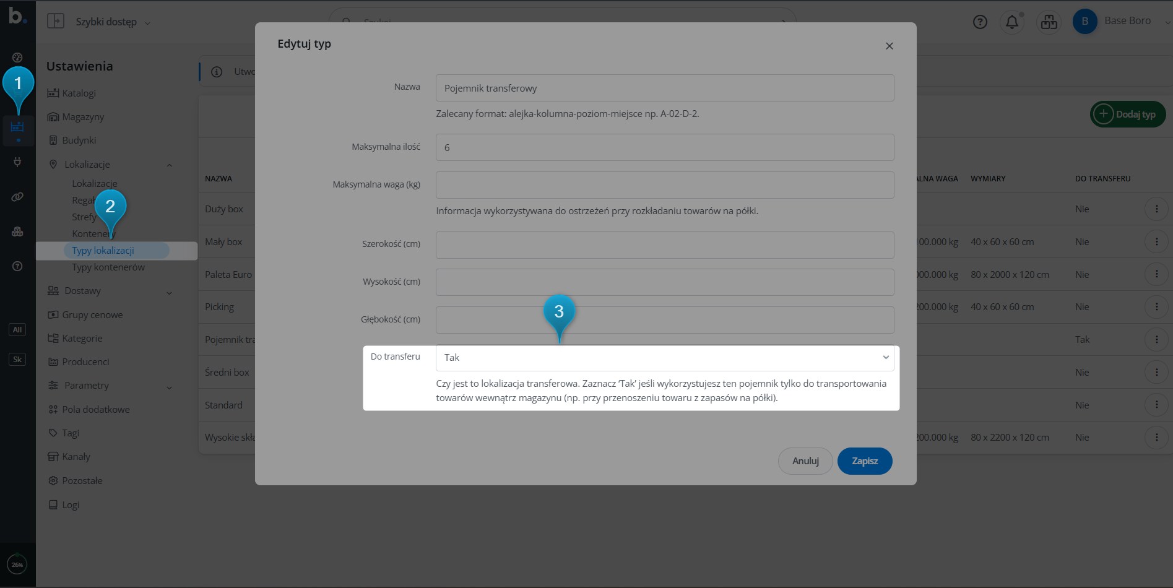Close the Edytuj typ dialog
This screenshot has width=1173, height=588.
889,46
